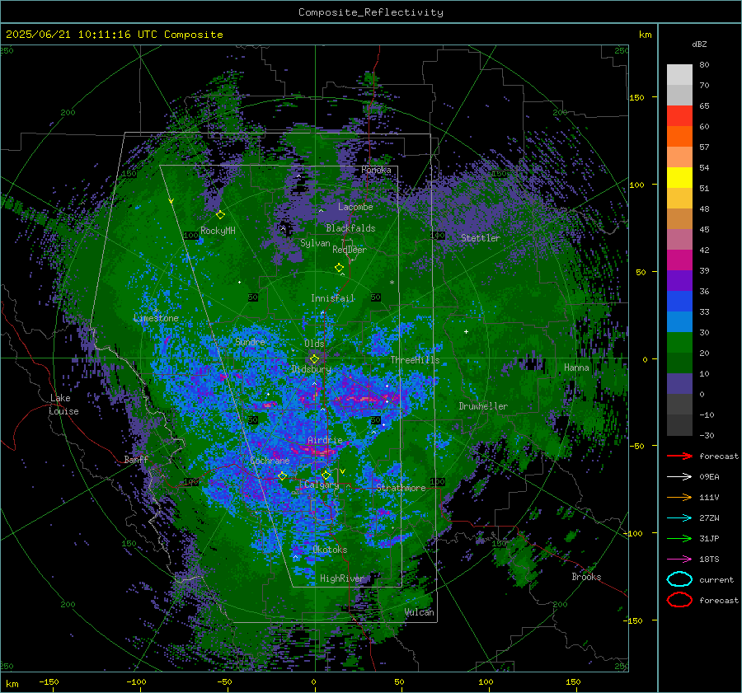Click the -150 tick on bottom axis

[49, 681]
